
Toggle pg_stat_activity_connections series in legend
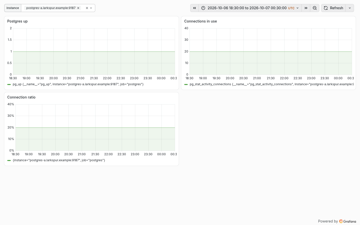click(271, 84)
